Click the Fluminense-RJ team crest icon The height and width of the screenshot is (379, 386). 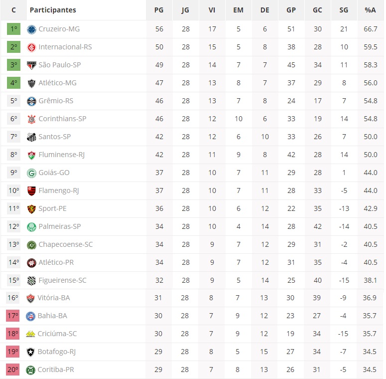pos(31,155)
